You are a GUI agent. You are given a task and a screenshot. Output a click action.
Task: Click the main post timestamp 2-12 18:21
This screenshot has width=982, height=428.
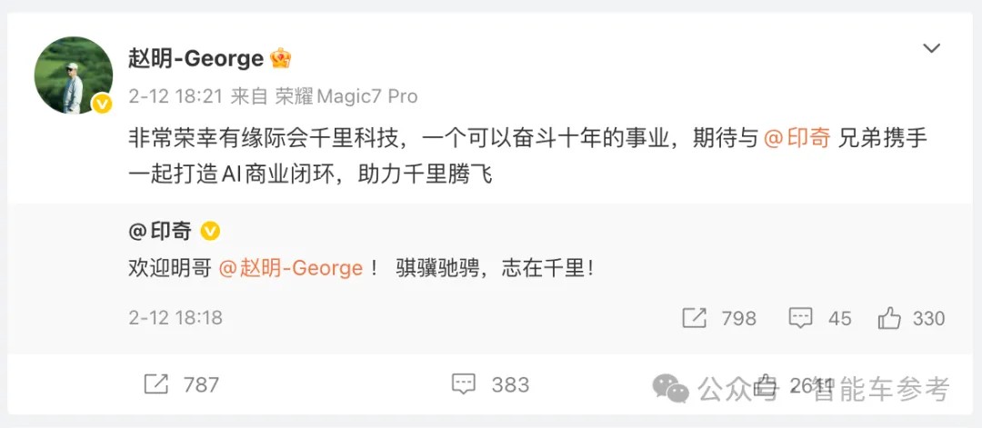pyautogui.click(x=175, y=96)
